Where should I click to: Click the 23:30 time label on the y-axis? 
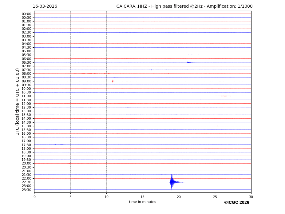[26, 190]
